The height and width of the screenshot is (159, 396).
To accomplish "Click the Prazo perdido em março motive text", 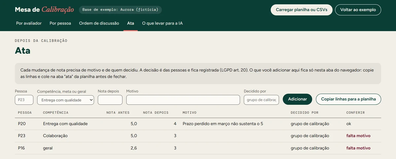I will pyautogui.click(x=223, y=124).
